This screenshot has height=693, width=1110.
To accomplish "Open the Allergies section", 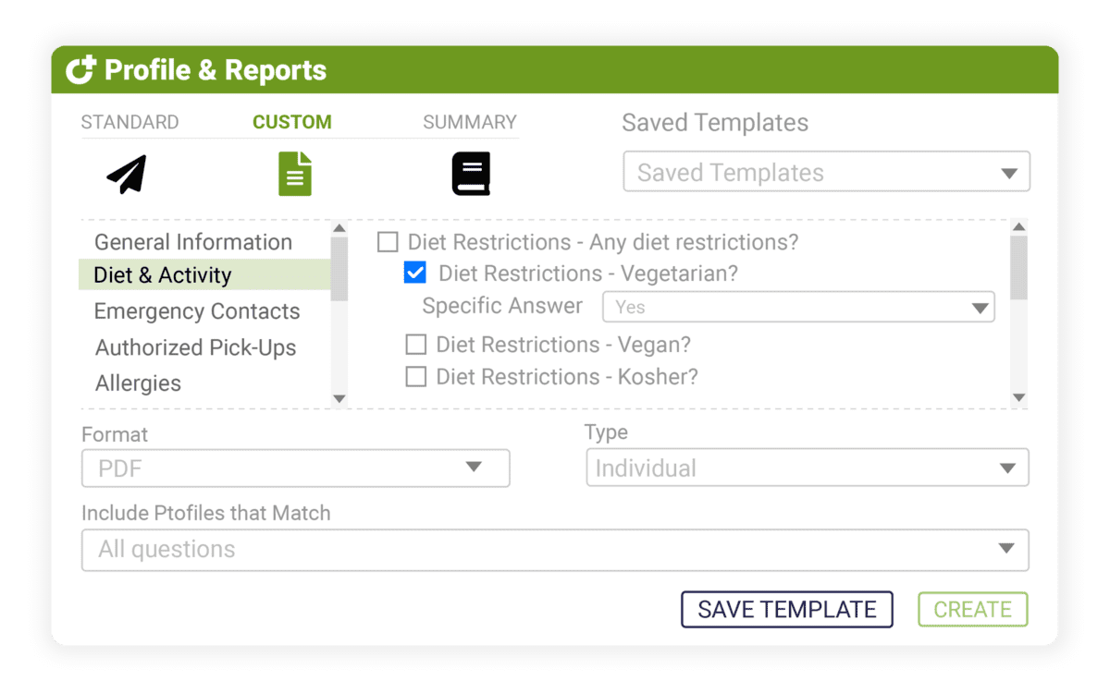I will click(x=138, y=383).
